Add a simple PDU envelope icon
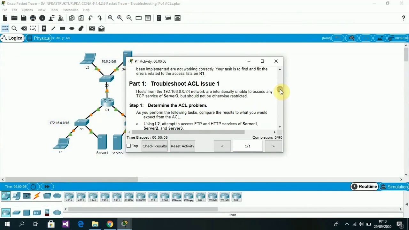The width and height of the screenshot is (409, 230). coord(92,28)
